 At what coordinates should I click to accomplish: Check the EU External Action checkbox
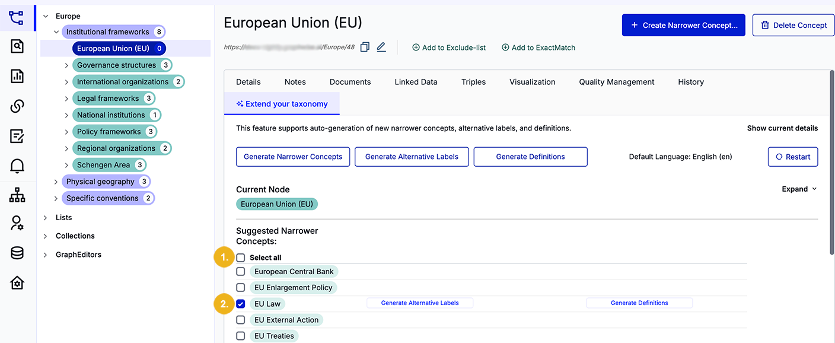click(241, 319)
